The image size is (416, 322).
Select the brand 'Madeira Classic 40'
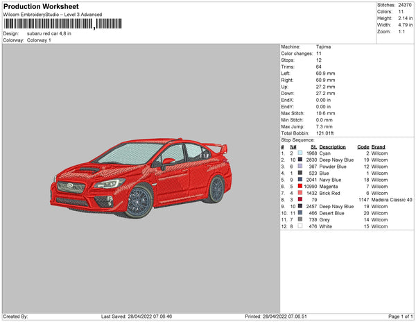click(392, 200)
